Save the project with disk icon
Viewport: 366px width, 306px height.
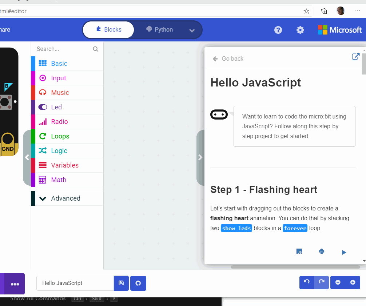(x=121, y=283)
